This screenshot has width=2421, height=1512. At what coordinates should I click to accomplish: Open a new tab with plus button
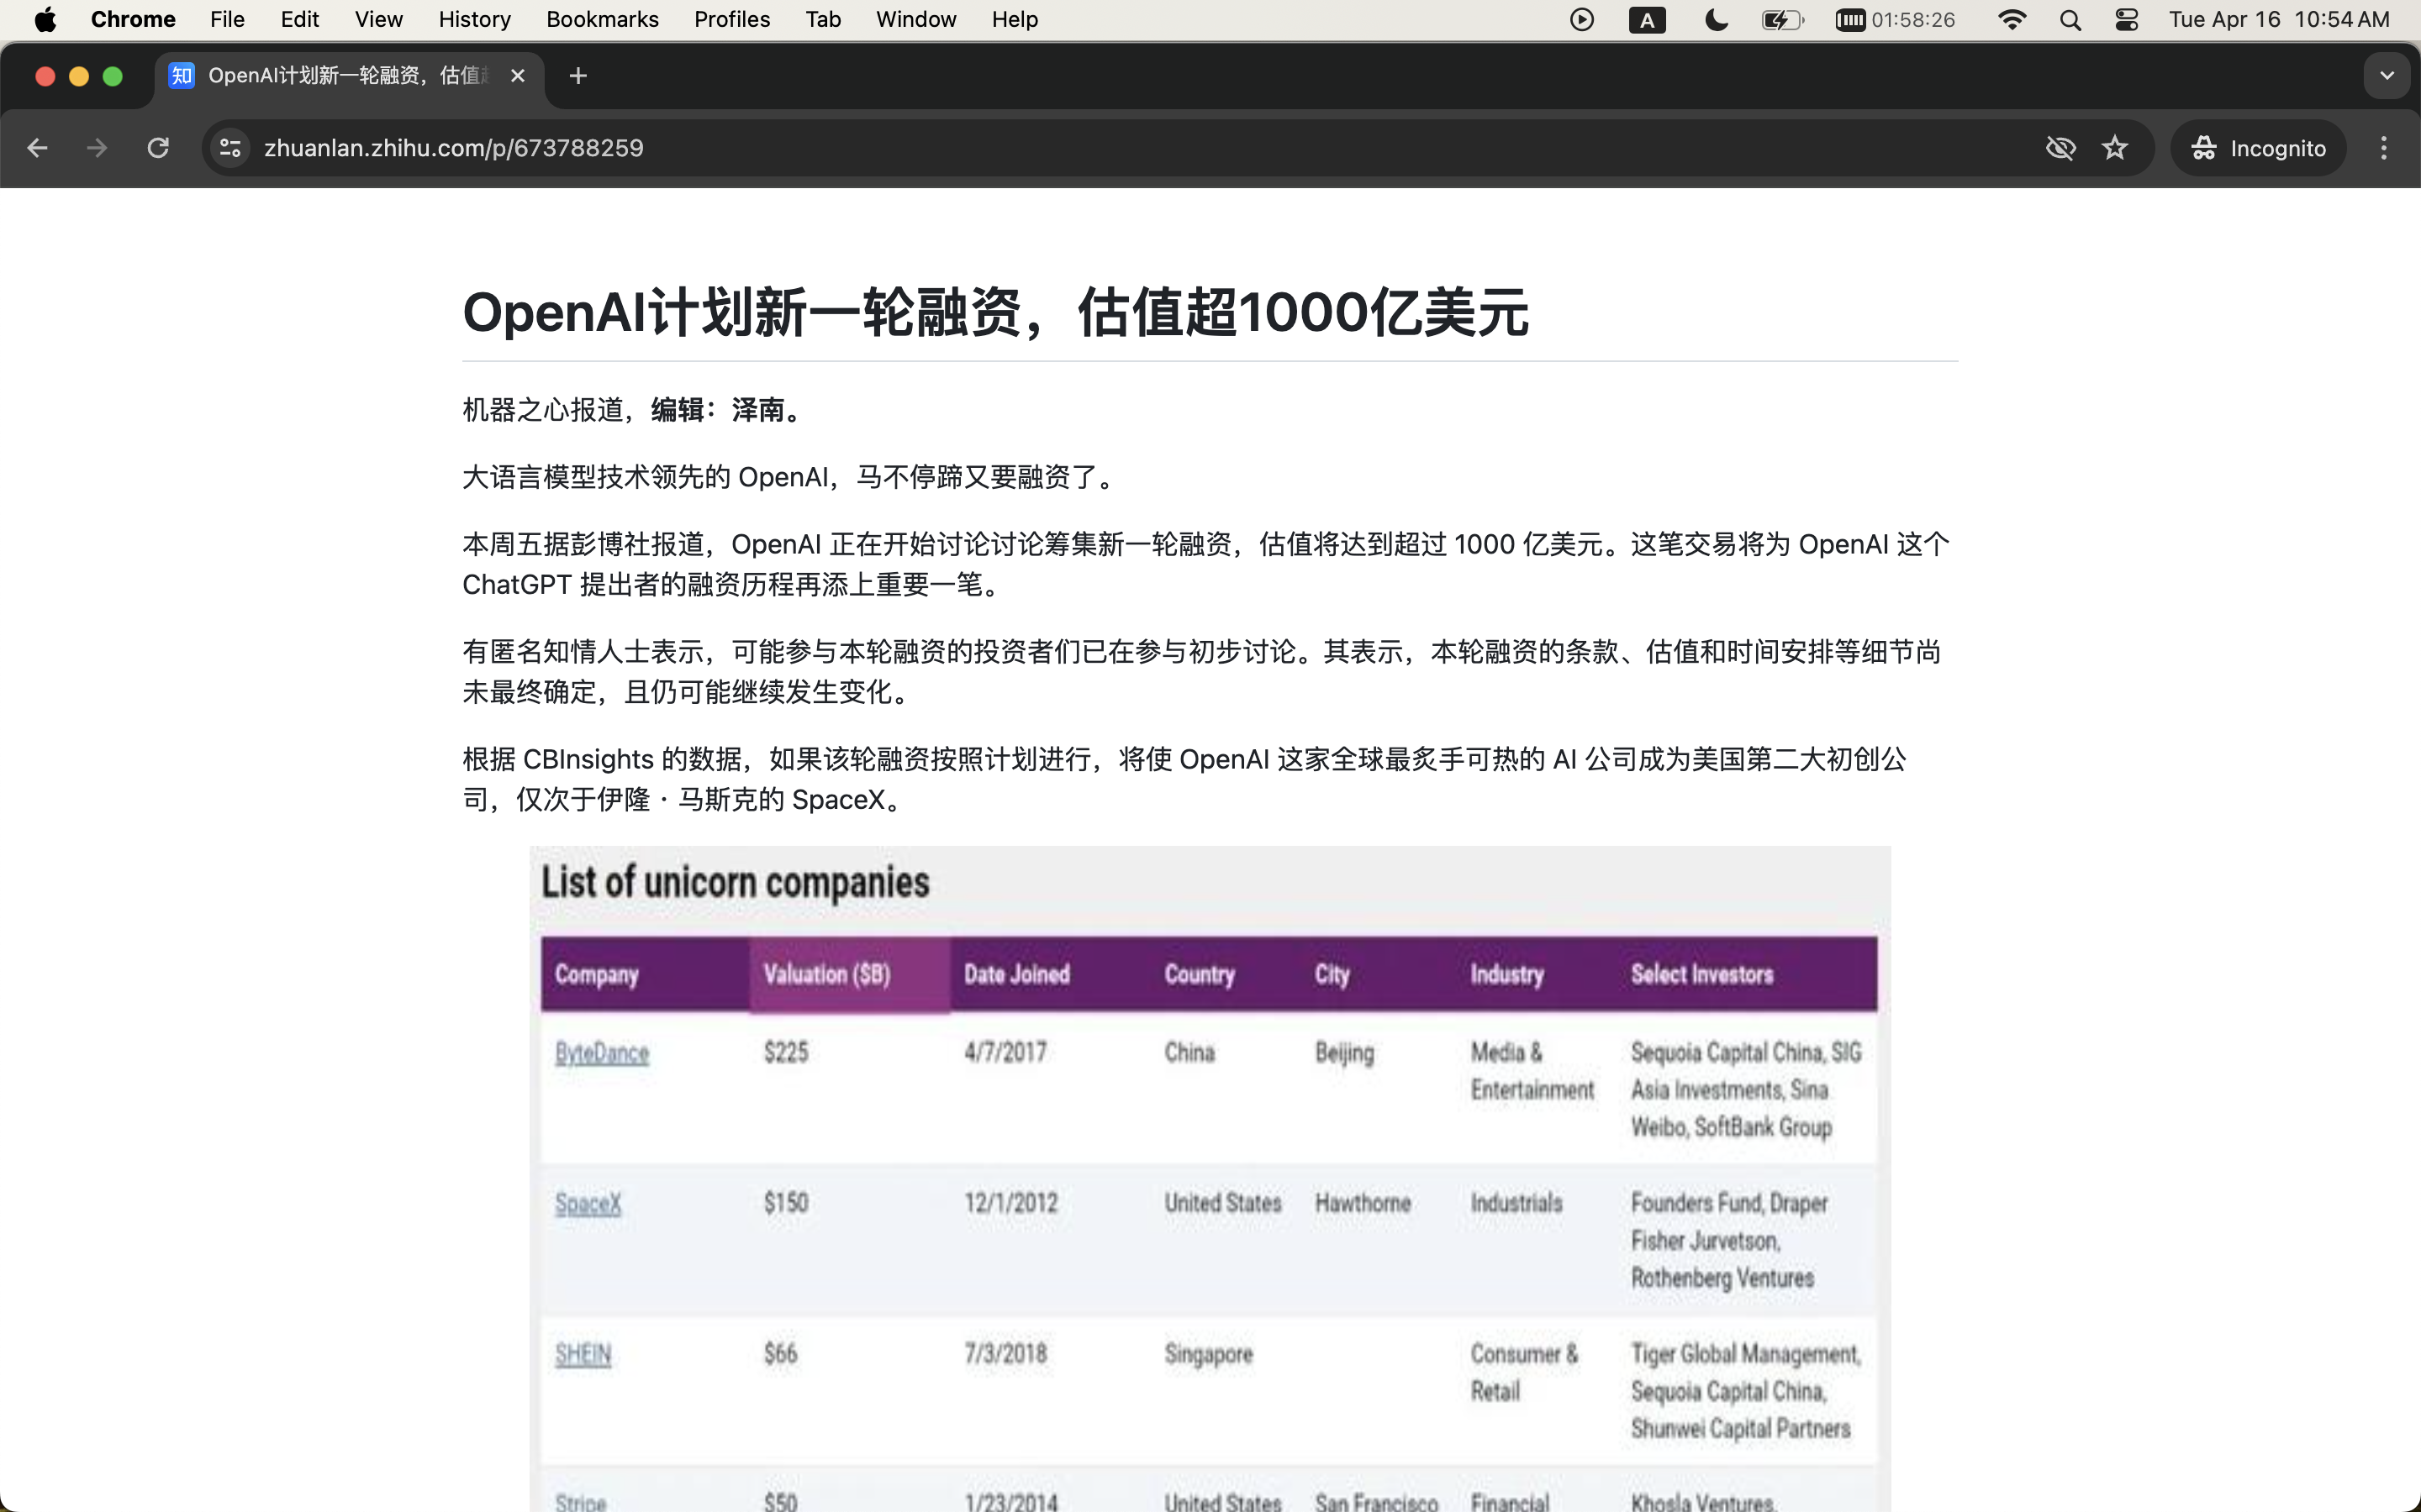click(578, 76)
